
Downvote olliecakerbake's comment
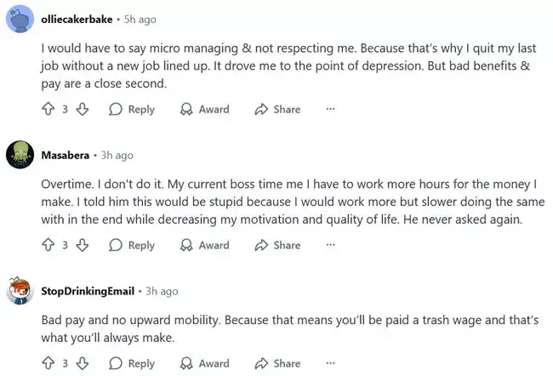pos(83,109)
